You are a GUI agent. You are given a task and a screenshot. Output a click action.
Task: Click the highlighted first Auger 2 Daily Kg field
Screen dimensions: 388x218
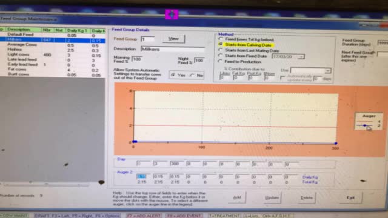[143, 176]
